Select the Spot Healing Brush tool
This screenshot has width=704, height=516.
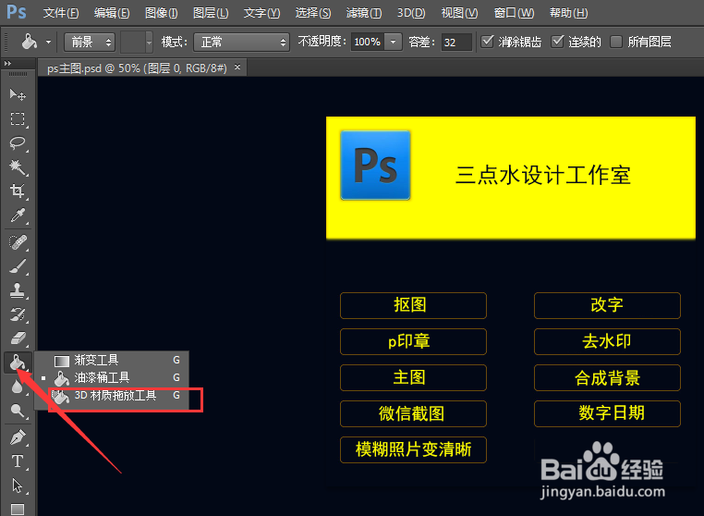(18, 242)
